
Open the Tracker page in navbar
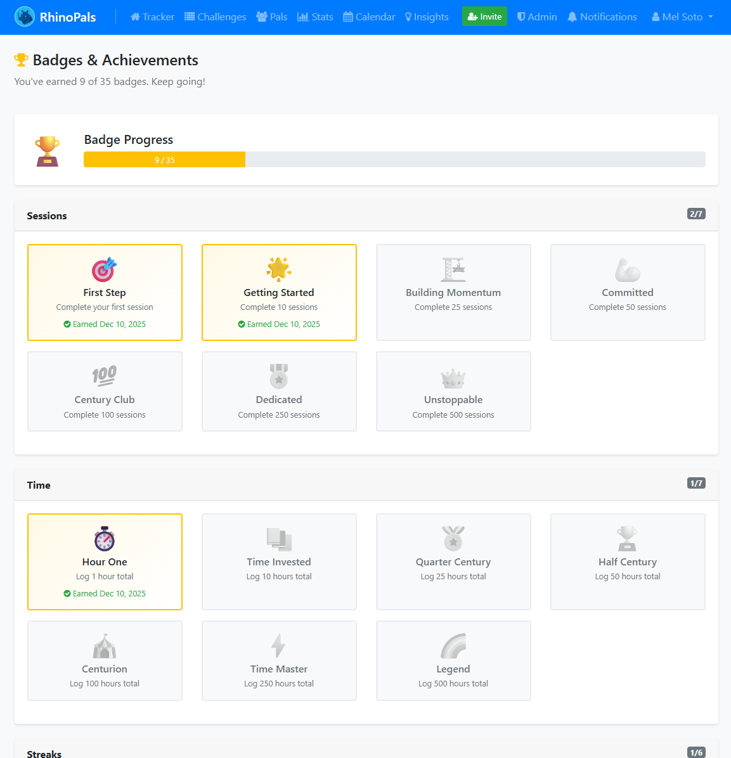point(152,17)
